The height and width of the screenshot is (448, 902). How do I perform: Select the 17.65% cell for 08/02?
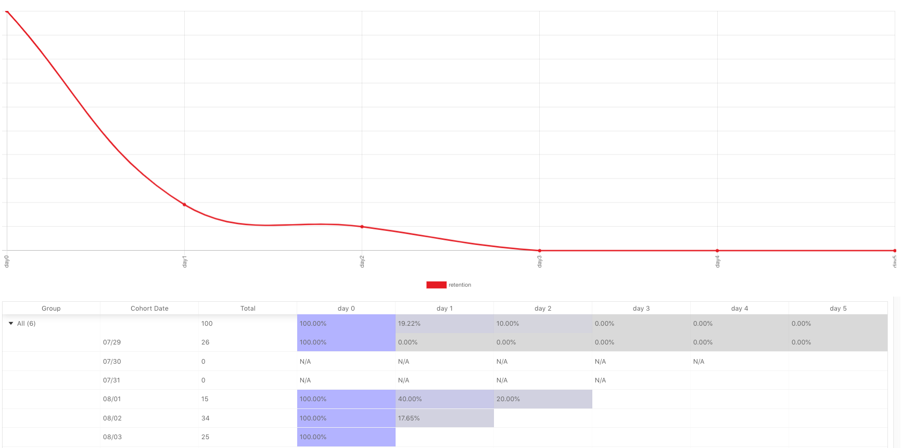click(444, 418)
